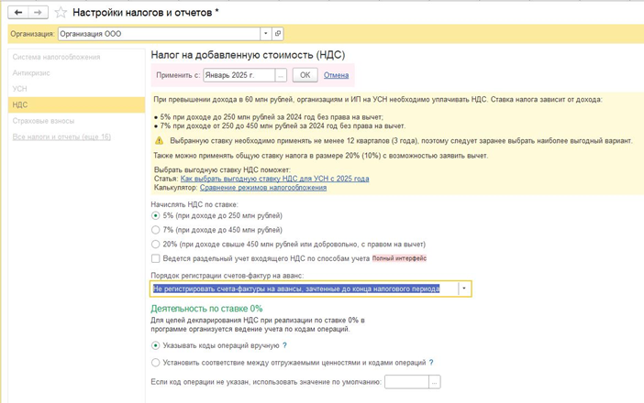Click the Начислять НДС по ставке label

[194, 204]
